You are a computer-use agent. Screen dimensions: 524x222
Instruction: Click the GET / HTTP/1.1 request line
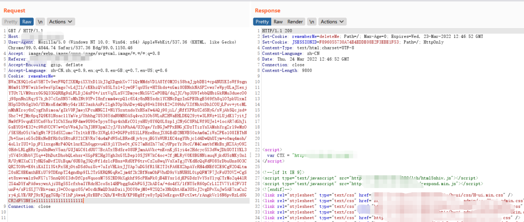pyautogui.click(x=22, y=30)
